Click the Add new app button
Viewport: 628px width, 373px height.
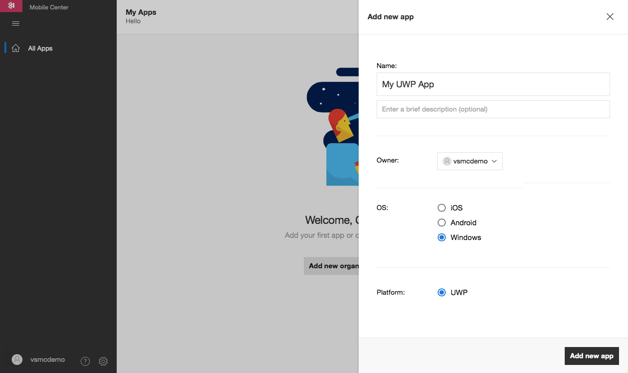[592, 356]
